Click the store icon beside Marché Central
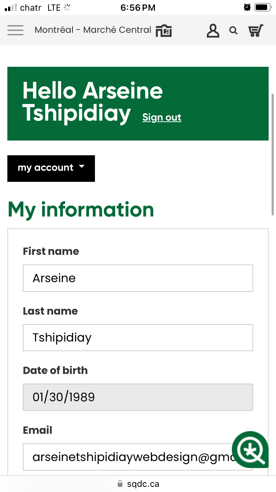This screenshot has width=276, height=492. (x=164, y=31)
